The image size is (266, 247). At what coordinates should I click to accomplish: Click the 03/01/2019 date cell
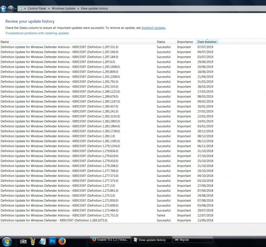click(205, 126)
